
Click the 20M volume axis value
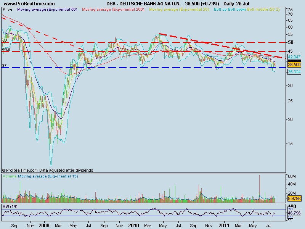point(292,193)
